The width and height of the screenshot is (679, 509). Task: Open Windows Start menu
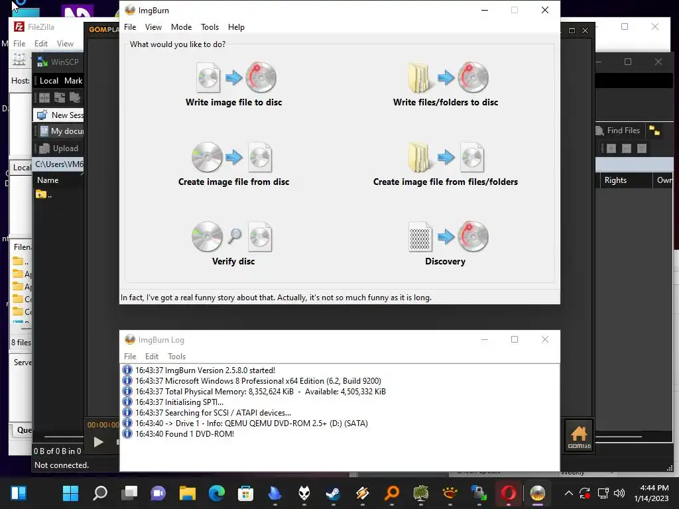pos(70,492)
